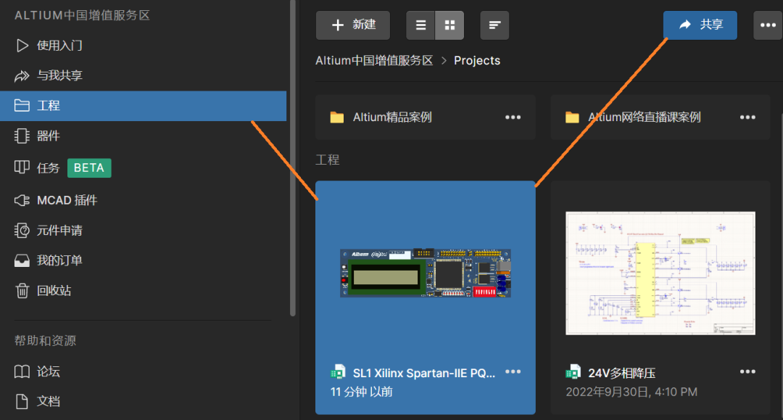783x420 pixels.
Task: Click the open book icon beside 论坛
Action: (x=22, y=371)
